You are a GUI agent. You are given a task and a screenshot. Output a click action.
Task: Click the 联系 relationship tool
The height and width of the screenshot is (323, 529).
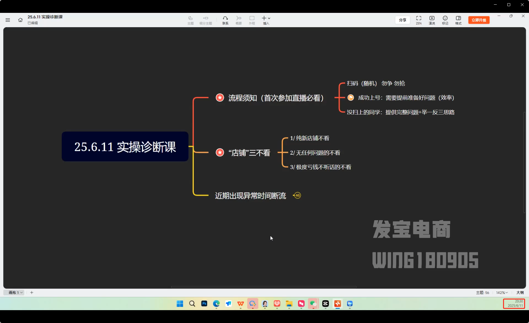[x=225, y=20]
